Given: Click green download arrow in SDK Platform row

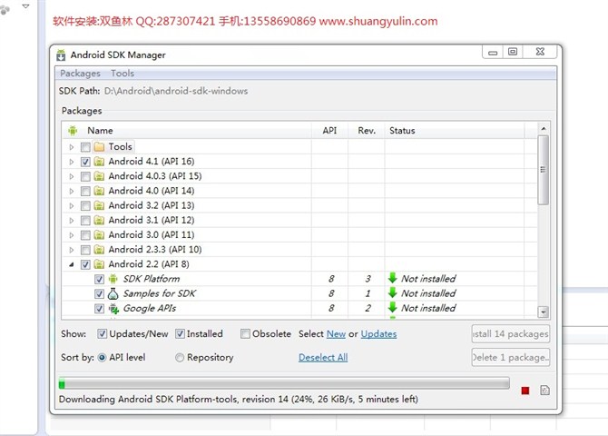Looking at the screenshot, I should pos(392,278).
